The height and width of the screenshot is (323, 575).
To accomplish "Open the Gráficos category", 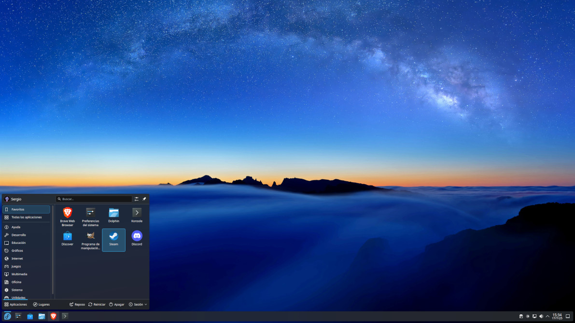I will 26,251.
